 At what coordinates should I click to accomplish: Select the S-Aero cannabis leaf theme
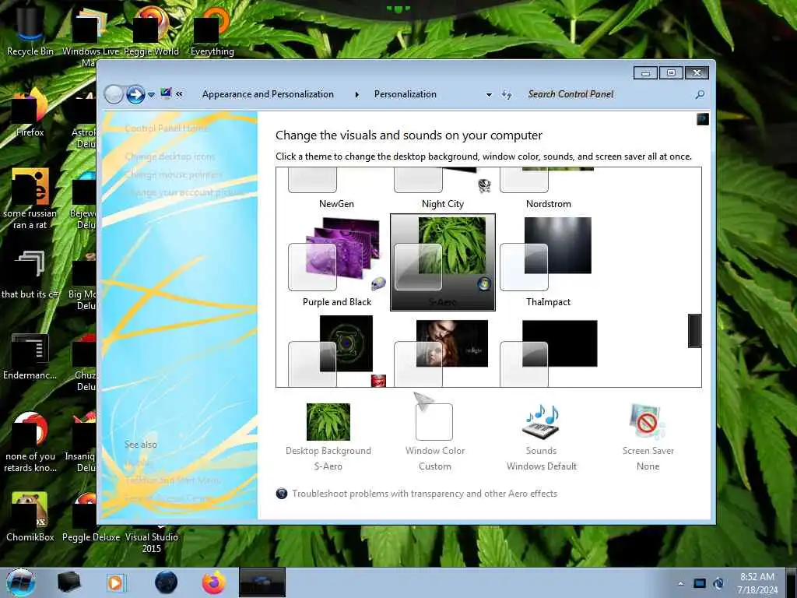(x=443, y=262)
